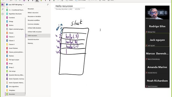Select the Recursion section at the list bottom
Screen dimensions: 172x97
click(x=15, y=94)
